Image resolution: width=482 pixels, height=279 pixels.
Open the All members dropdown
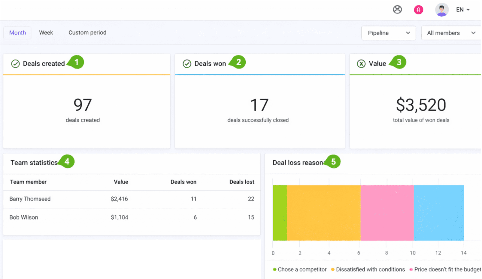pos(450,33)
